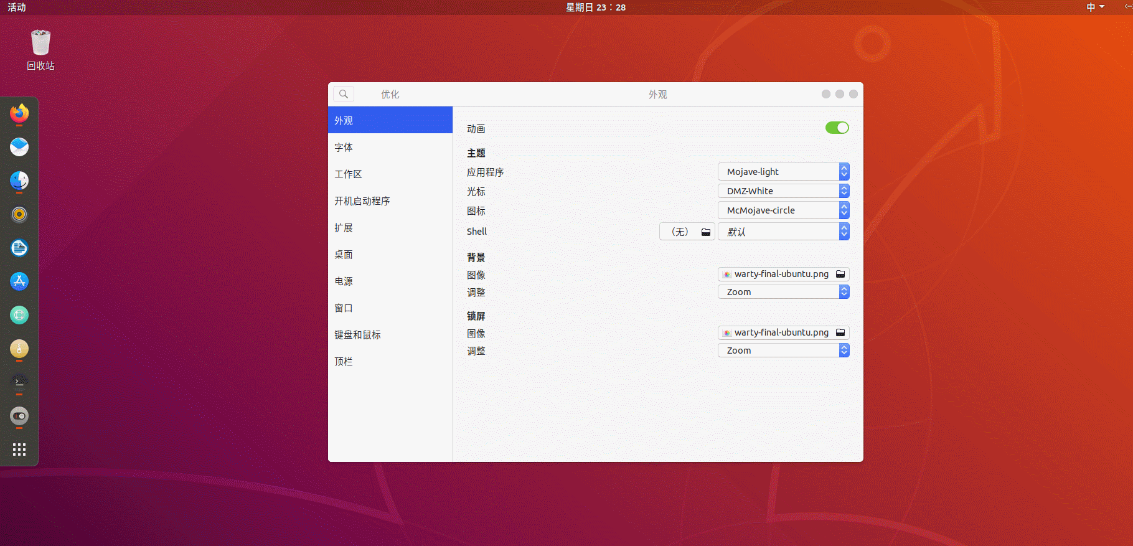
Task: Close the 优化 Tweaks window
Action: click(853, 94)
